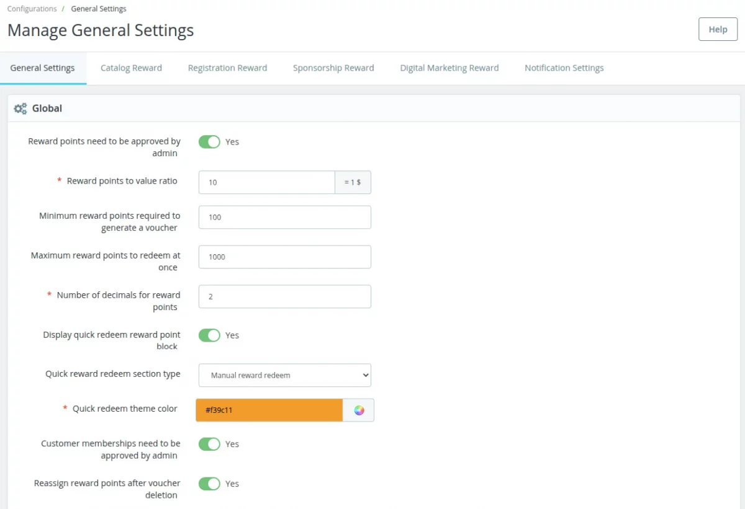Open the color wheel picker icon
Screen dimensions: 745x509
(x=358, y=410)
